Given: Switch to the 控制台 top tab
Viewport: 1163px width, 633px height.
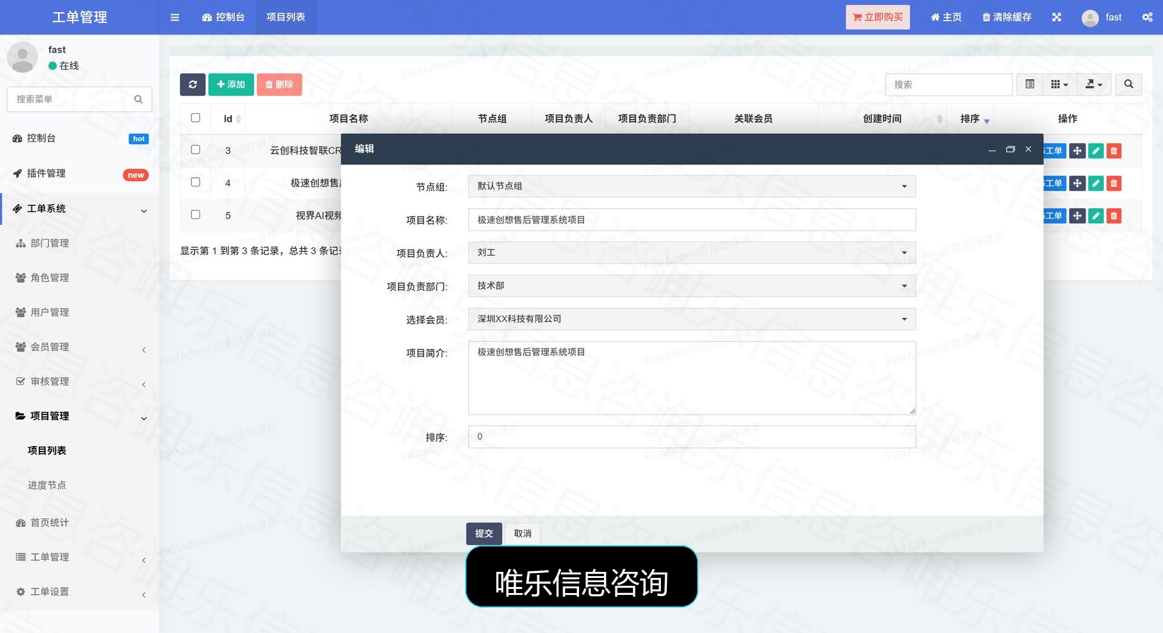Looking at the screenshot, I should click(x=223, y=17).
